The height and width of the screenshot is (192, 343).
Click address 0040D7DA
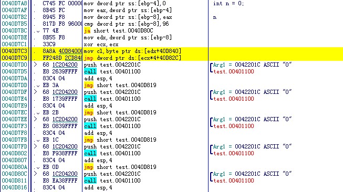click(14, 78)
